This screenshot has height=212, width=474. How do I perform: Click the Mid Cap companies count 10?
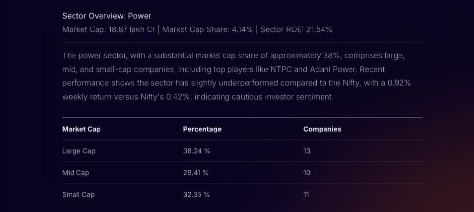pos(307,173)
